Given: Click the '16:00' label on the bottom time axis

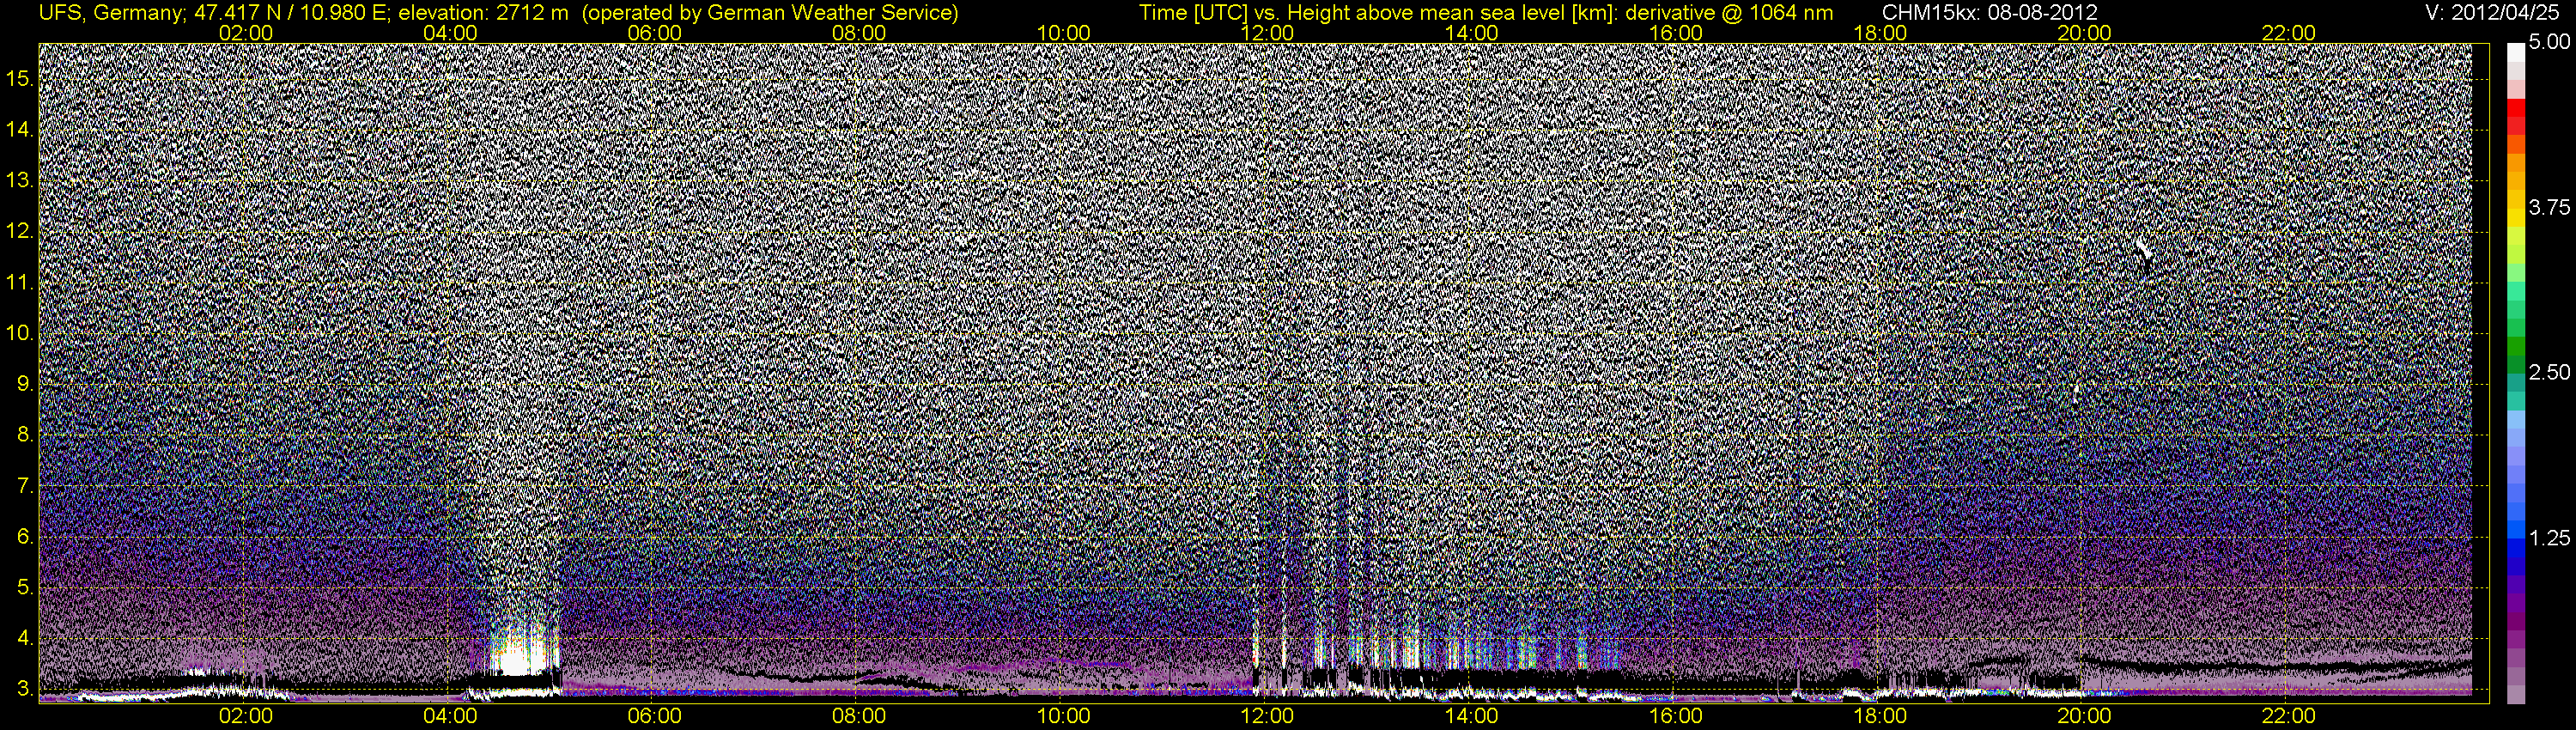Looking at the screenshot, I should click(x=1676, y=716).
